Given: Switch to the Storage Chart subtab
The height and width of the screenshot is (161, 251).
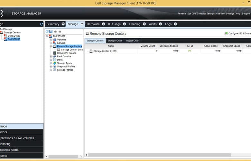Looking at the screenshot, I should pos(115,40).
